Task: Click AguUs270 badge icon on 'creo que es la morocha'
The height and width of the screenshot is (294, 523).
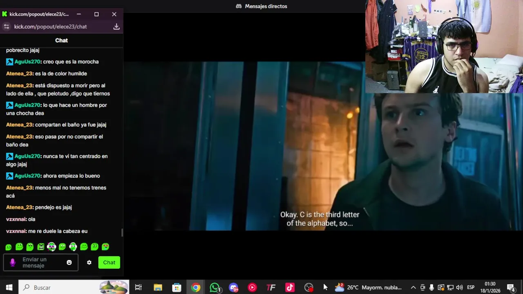Action: point(9,62)
